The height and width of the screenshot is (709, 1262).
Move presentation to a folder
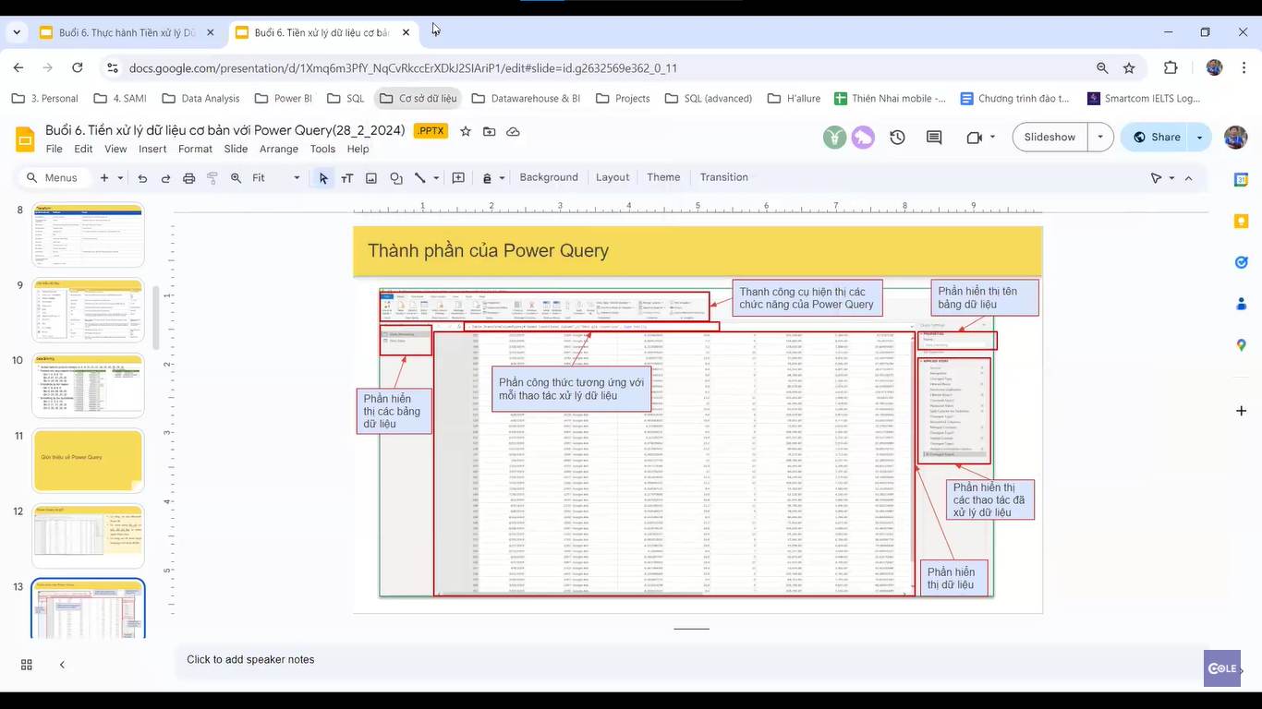[490, 132]
